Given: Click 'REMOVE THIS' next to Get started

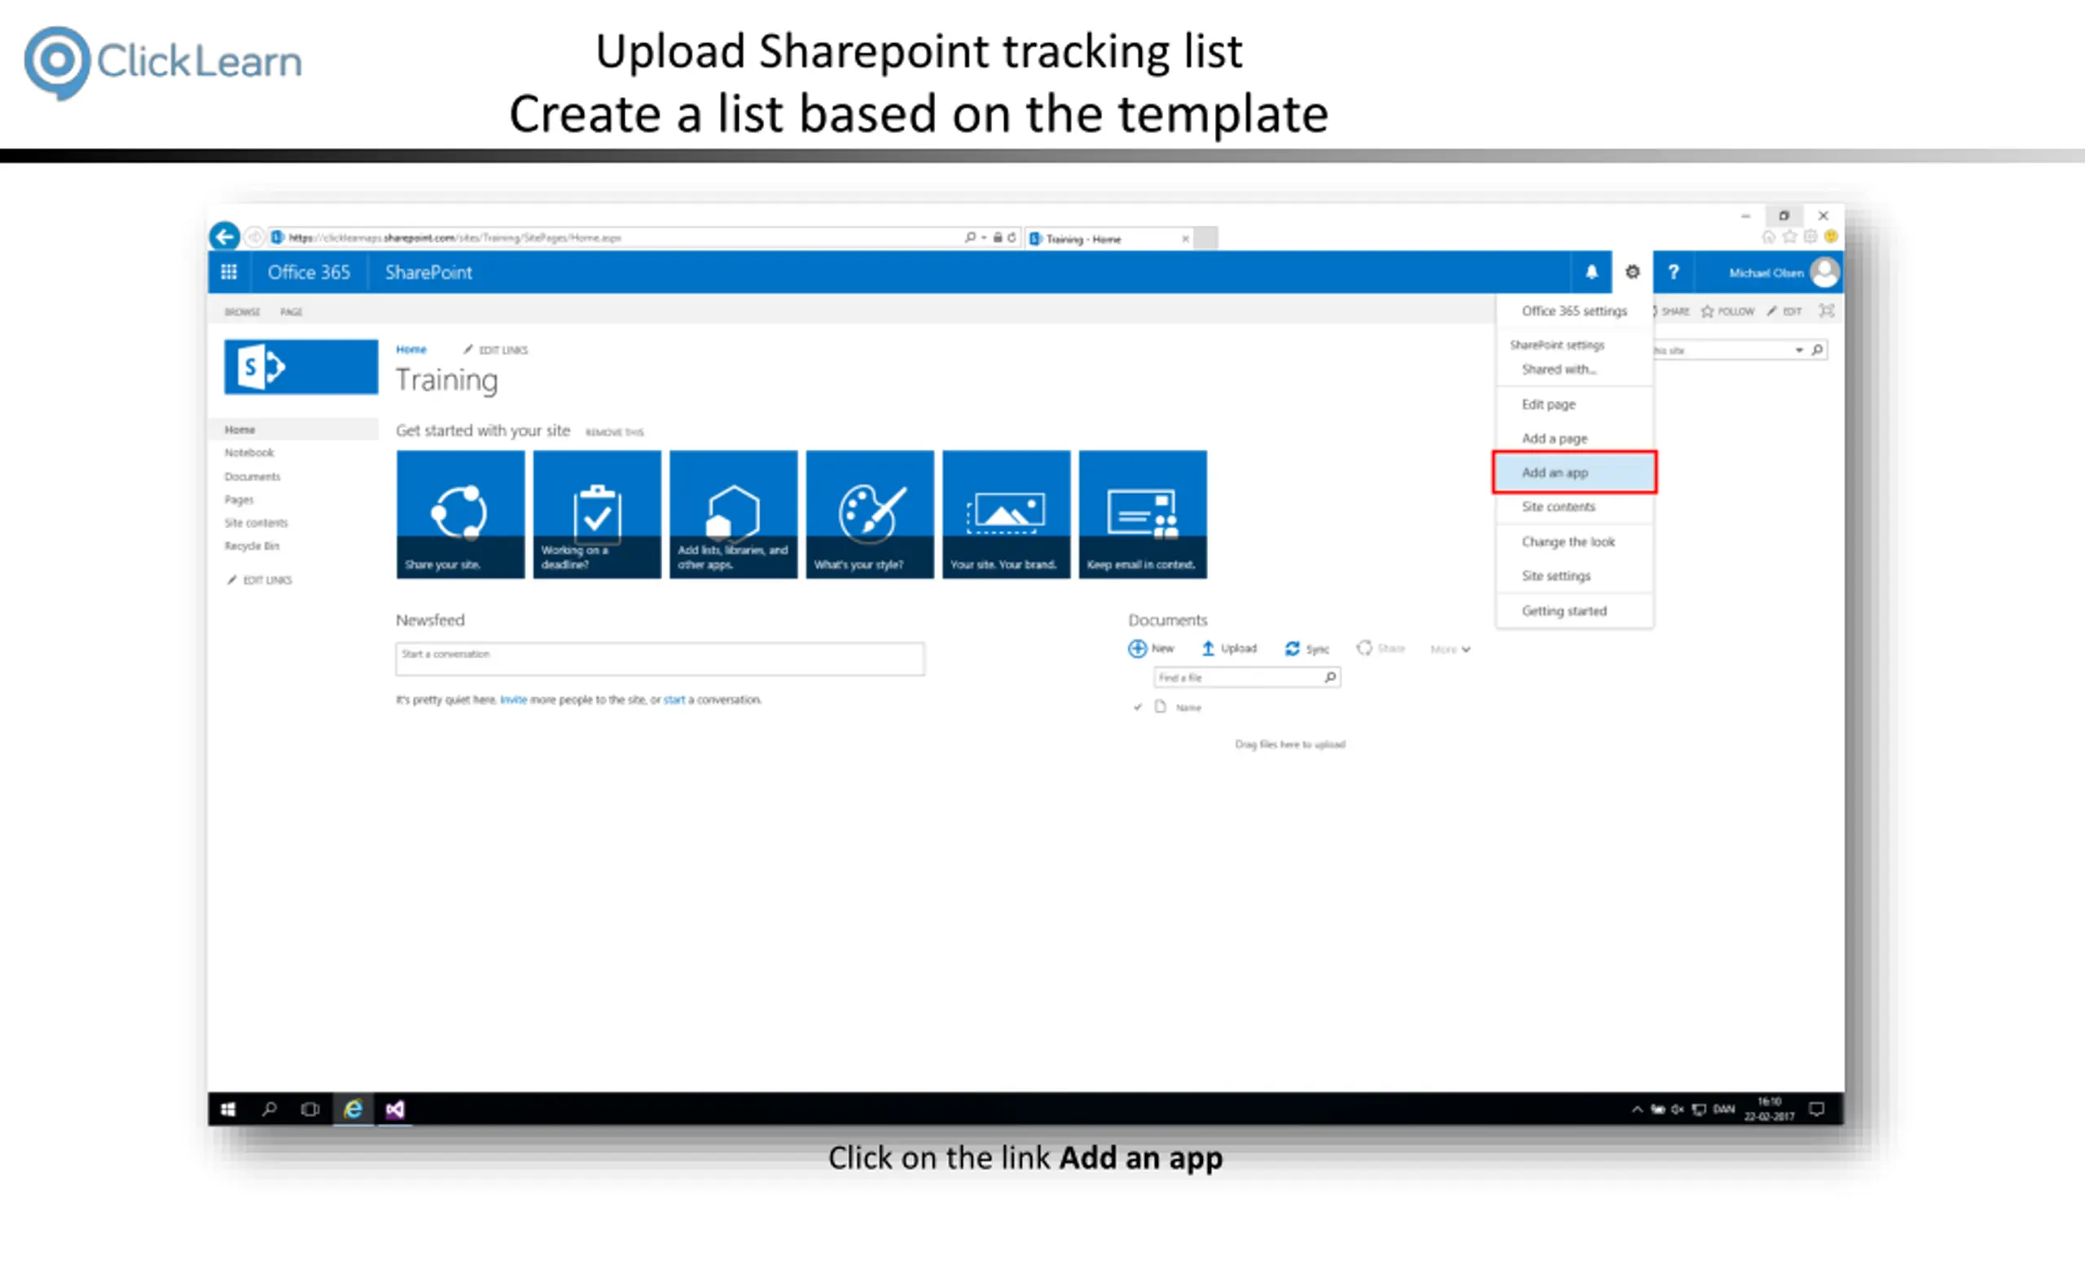Looking at the screenshot, I should (x=614, y=433).
